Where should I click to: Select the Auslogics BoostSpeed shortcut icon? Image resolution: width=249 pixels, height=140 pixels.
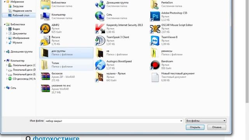100,65
